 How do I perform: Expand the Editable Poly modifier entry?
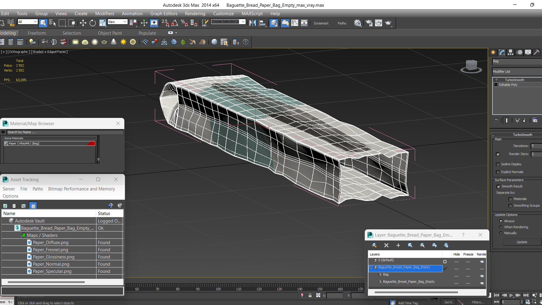(x=496, y=85)
